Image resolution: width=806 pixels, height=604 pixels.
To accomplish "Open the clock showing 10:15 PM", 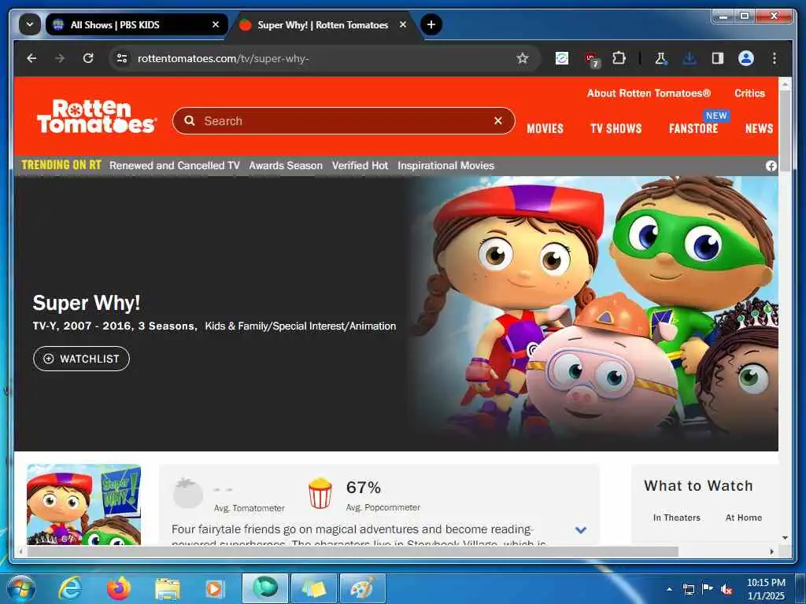I will 766,589.
